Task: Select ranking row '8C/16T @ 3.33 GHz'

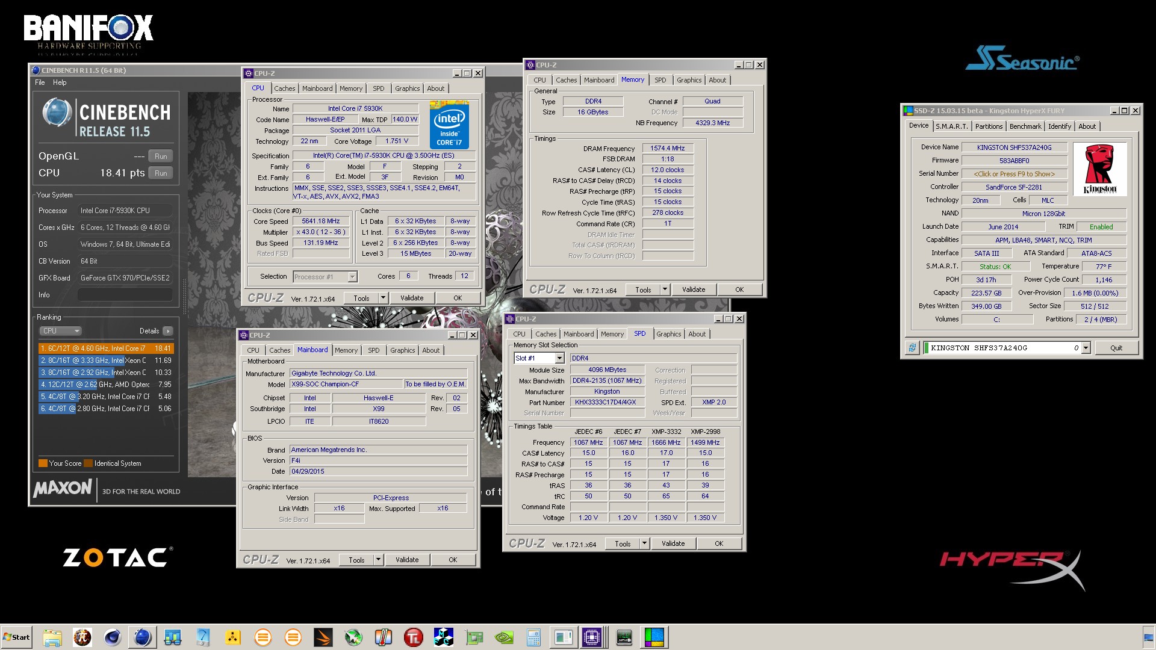Action: [x=106, y=361]
